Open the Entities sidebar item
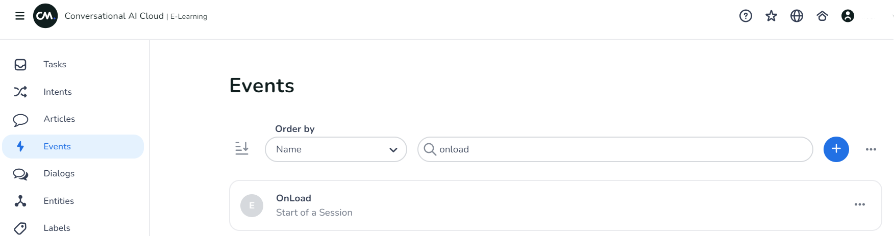 [x=59, y=201]
